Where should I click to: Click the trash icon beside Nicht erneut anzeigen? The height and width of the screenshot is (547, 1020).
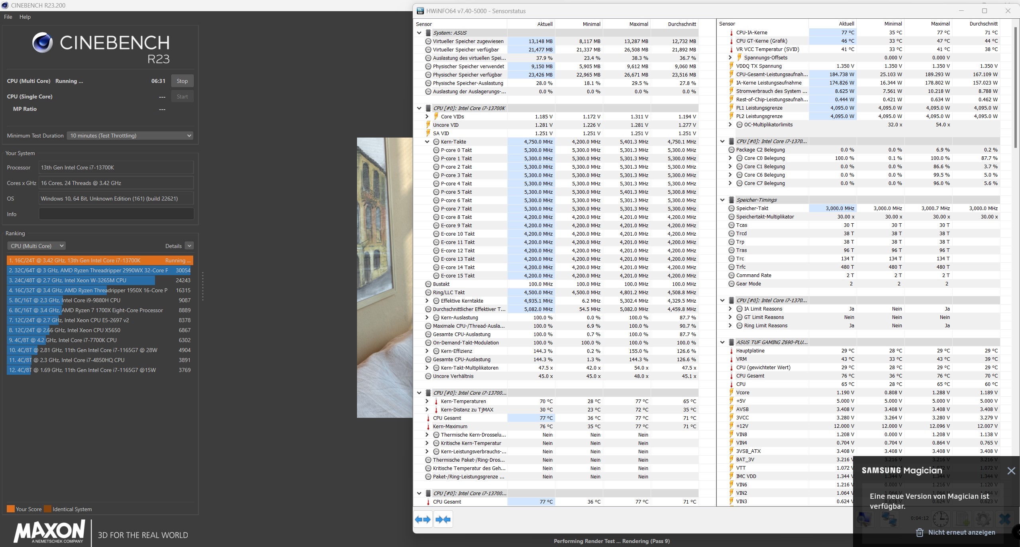(x=920, y=533)
